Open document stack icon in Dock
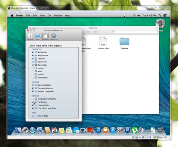 [153, 130]
